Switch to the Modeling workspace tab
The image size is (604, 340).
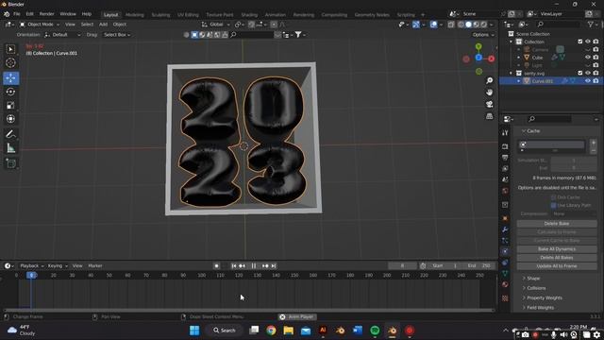click(x=135, y=15)
